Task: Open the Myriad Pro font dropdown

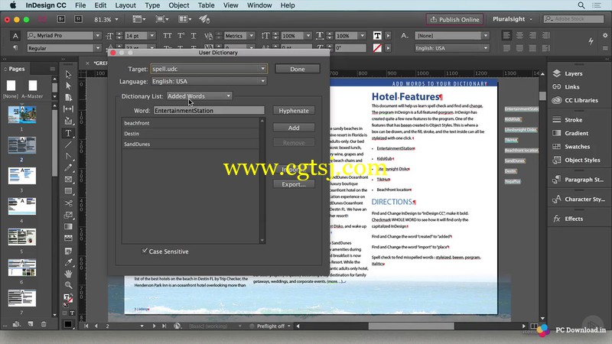Action: (97, 35)
